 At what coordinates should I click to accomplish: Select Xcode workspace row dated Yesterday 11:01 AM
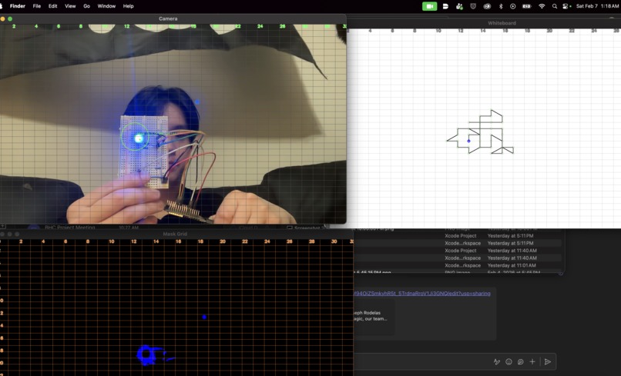tap(458, 265)
